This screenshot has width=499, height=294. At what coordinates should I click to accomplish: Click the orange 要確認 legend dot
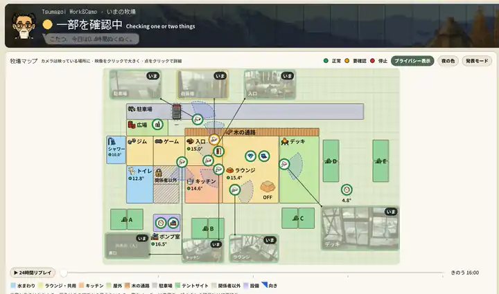tap(347, 61)
